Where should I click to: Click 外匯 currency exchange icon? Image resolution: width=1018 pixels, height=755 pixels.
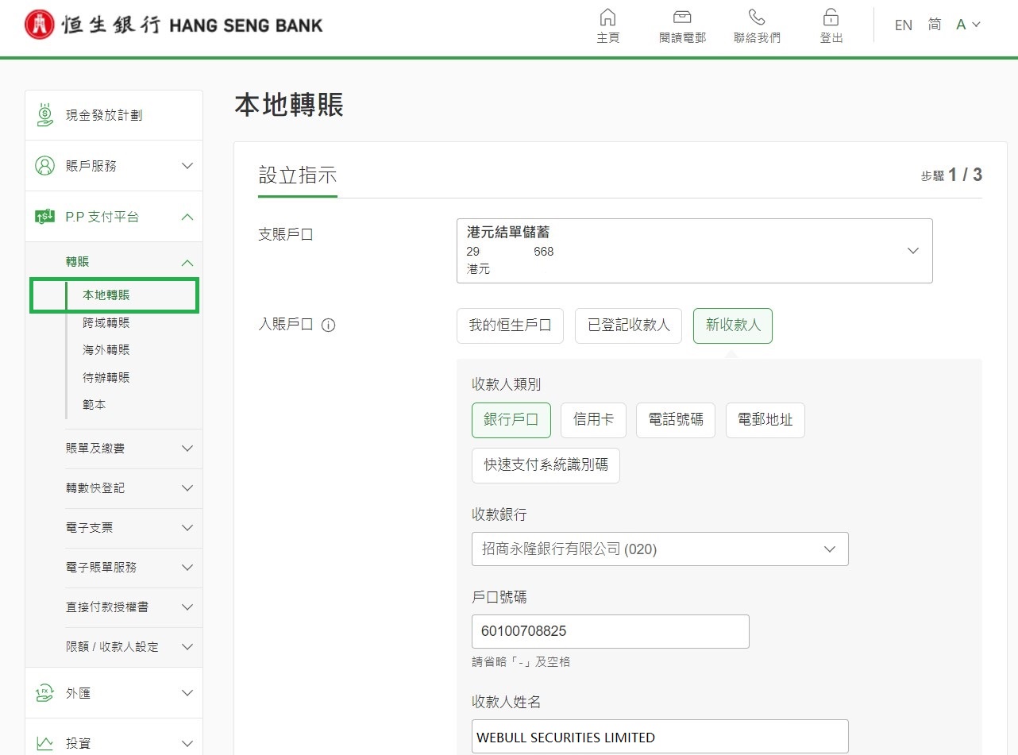(x=44, y=693)
